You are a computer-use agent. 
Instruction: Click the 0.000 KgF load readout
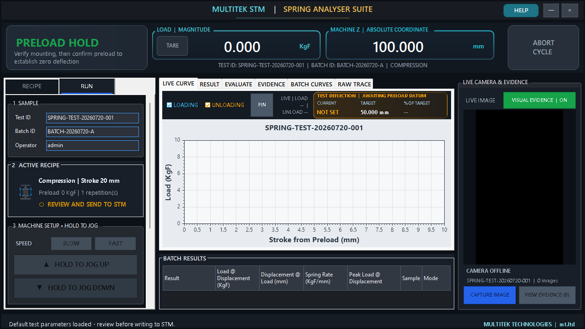coord(242,47)
